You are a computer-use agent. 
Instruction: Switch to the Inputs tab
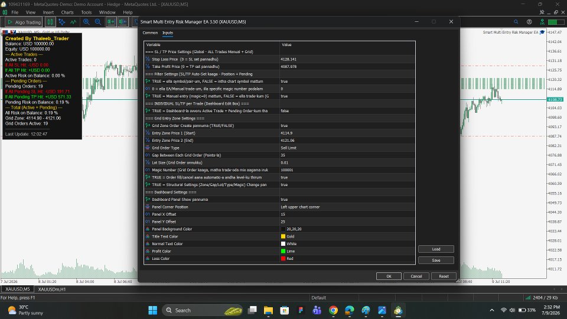(x=167, y=32)
